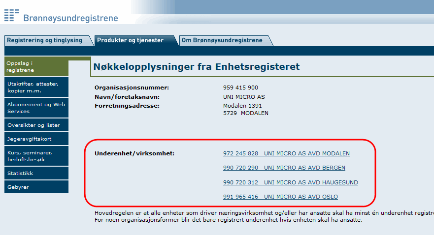Click the Brønnøysundregistrene logo icon
Viewport: 434px width, 235px height.
[x=11, y=15]
